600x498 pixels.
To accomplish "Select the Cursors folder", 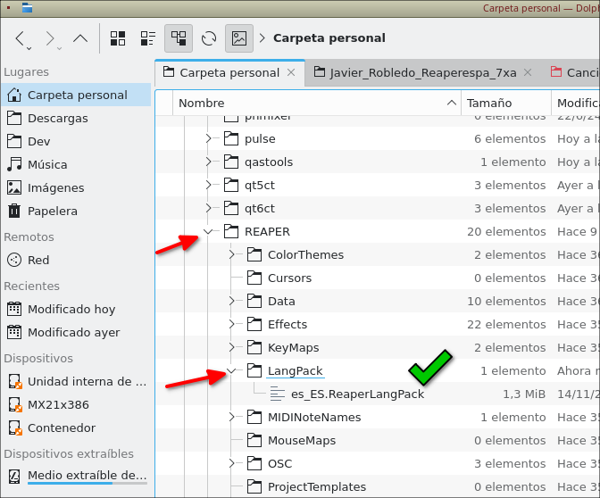I will 289,278.
